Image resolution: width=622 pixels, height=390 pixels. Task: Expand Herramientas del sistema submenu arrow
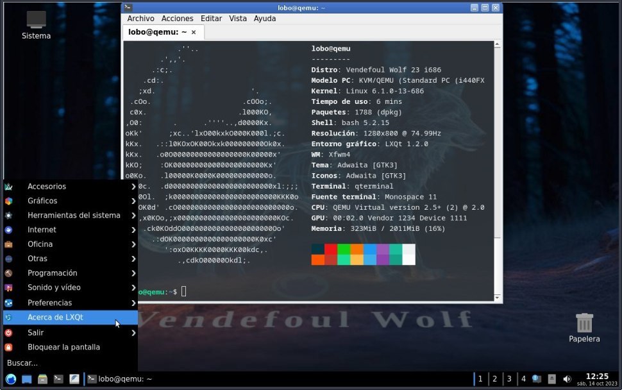click(x=133, y=216)
